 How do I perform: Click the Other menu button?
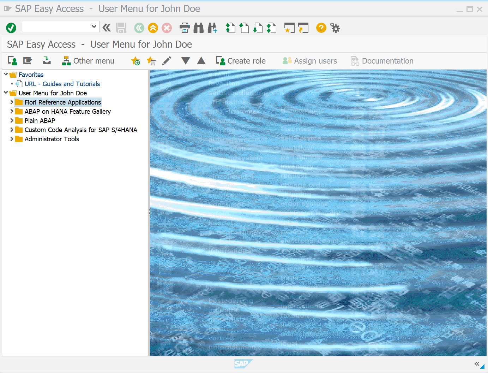tap(88, 61)
